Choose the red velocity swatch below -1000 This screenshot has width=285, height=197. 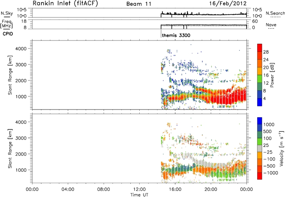pyautogui.click(x=260, y=176)
